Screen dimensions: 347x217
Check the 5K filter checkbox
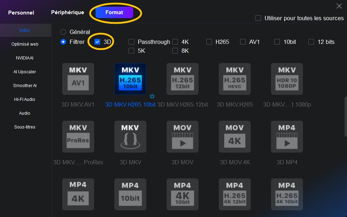pyautogui.click(x=131, y=51)
